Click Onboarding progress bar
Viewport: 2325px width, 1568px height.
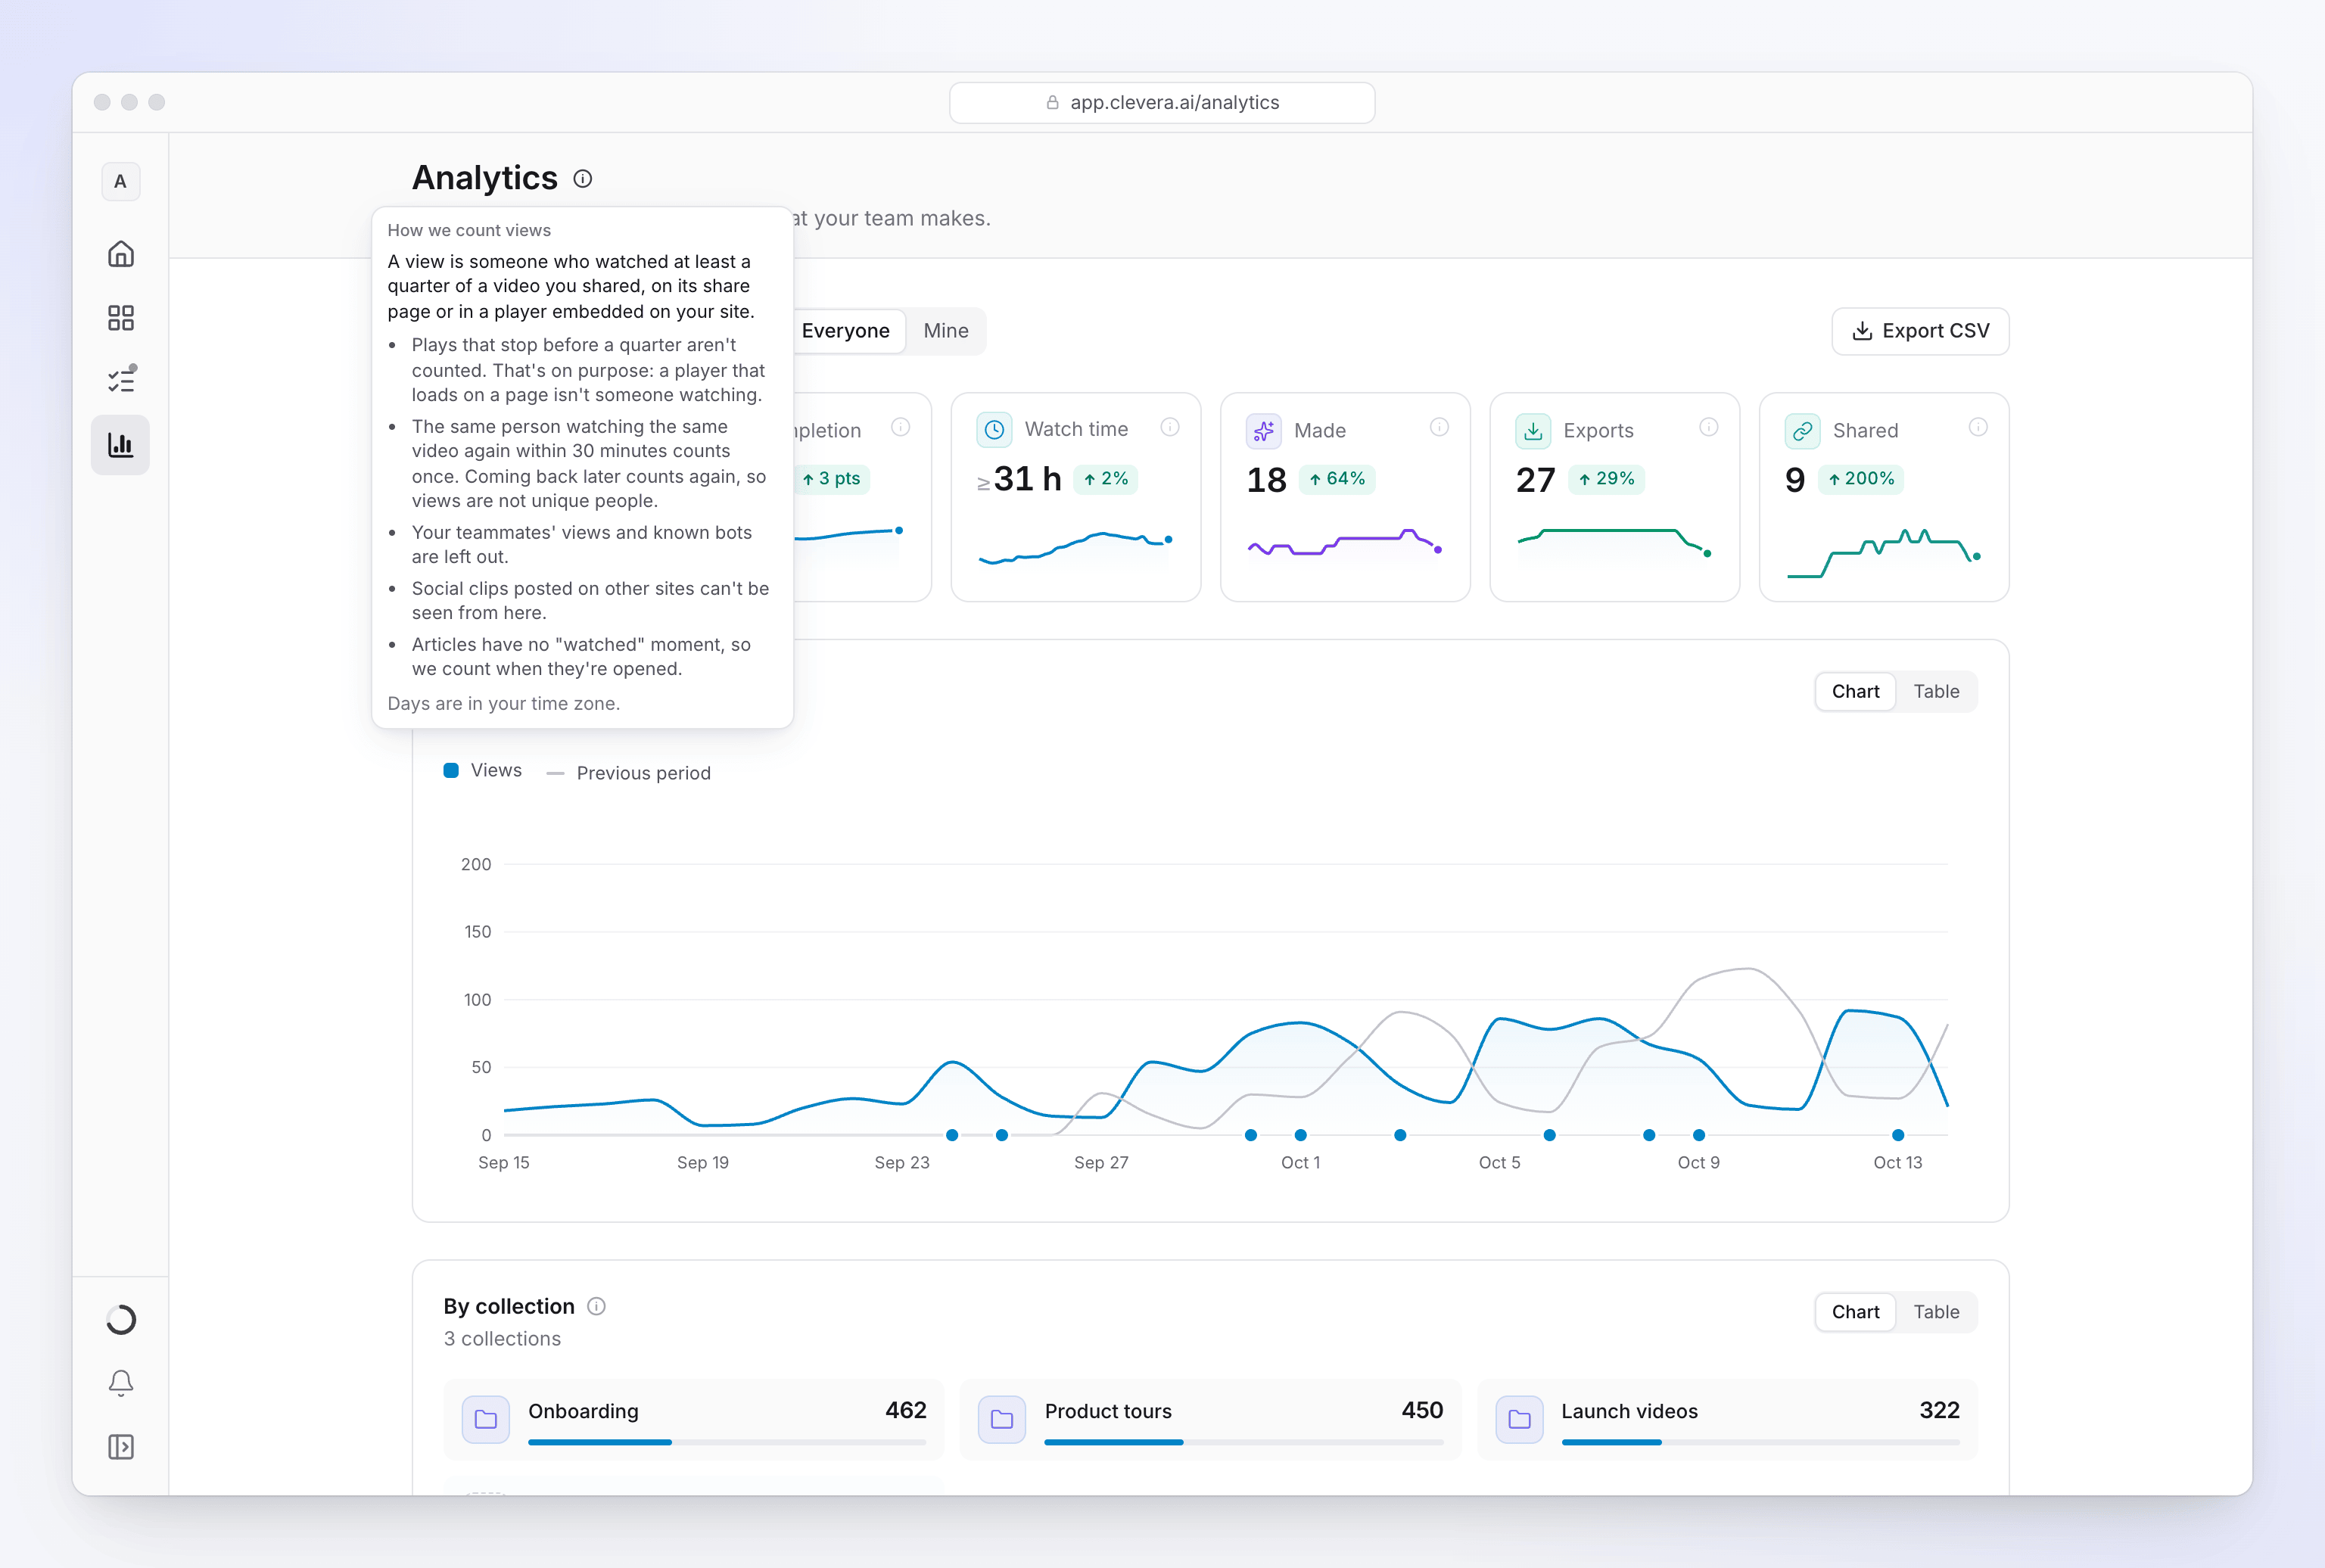coord(727,1442)
